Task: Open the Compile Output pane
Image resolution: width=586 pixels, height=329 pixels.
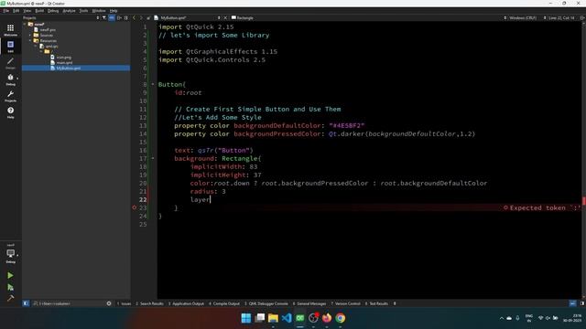Action: [224, 303]
